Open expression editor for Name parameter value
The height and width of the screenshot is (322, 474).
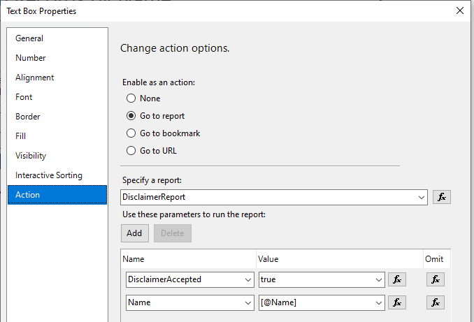click(397, 302)
